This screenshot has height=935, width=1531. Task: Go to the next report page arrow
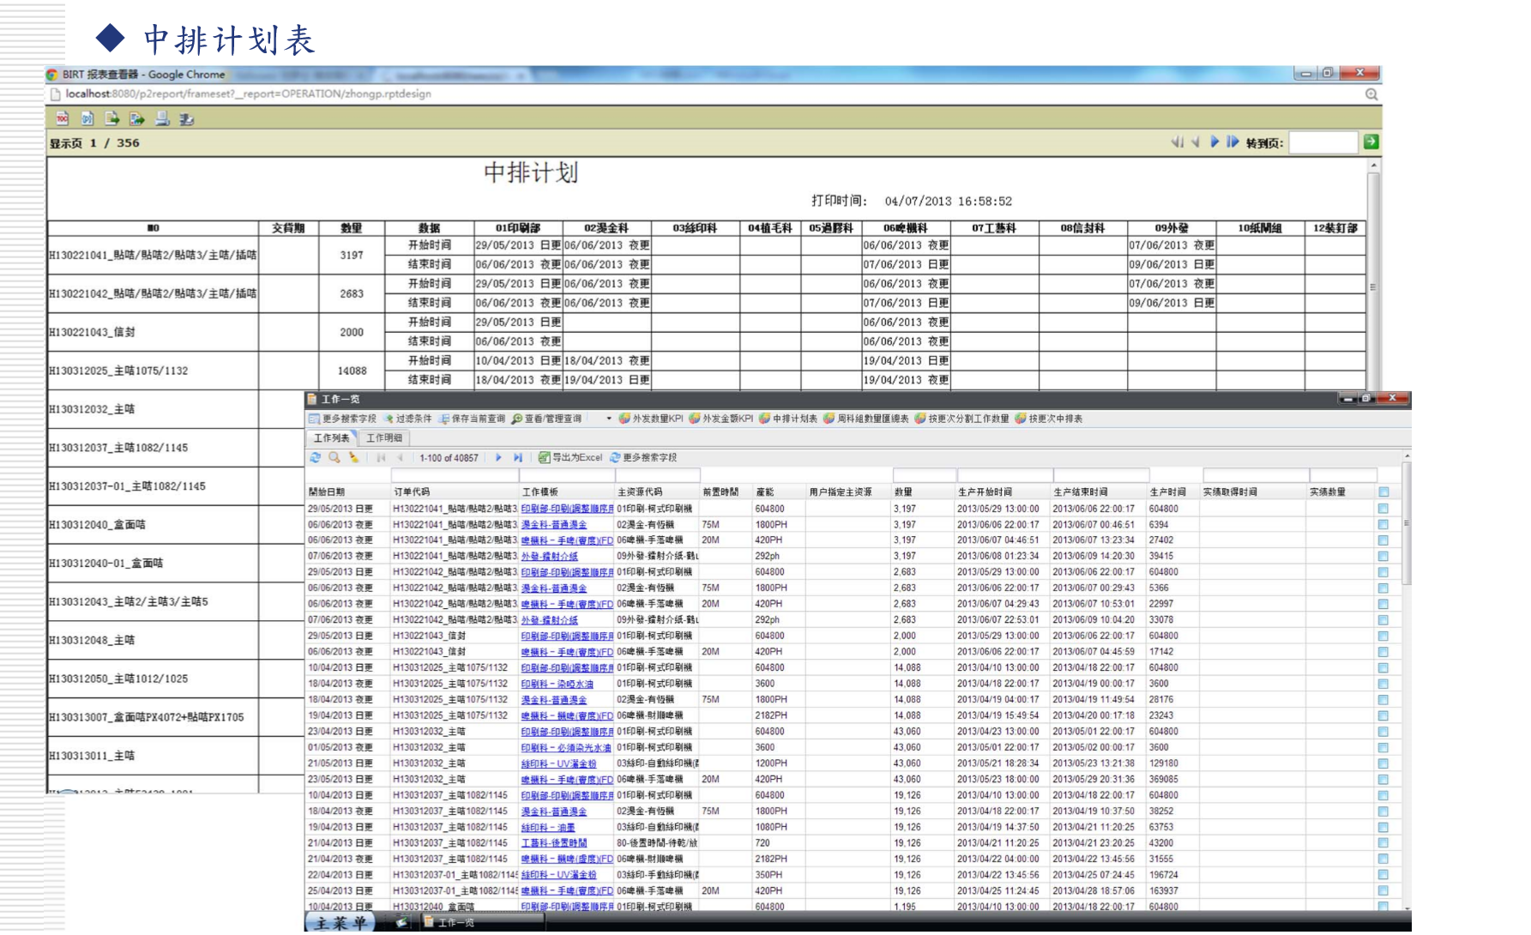point(1215,142)
